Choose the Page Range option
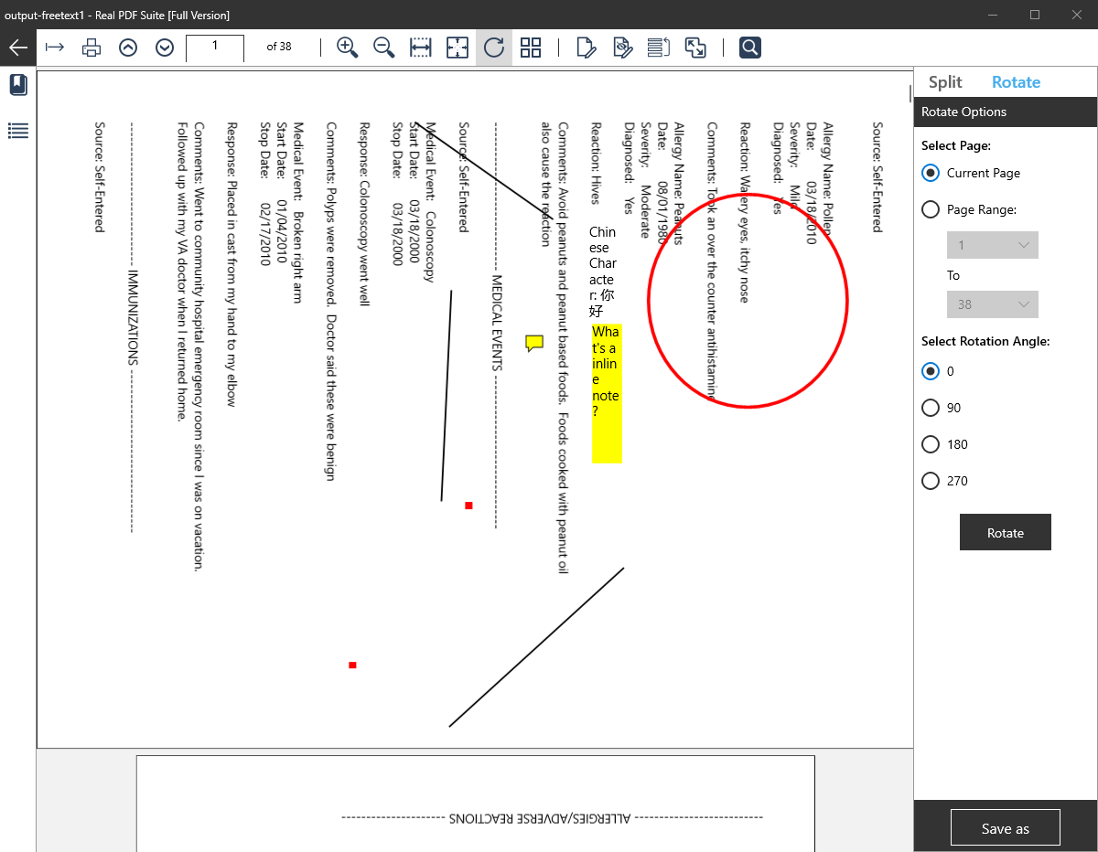 [x=930, y=209]
